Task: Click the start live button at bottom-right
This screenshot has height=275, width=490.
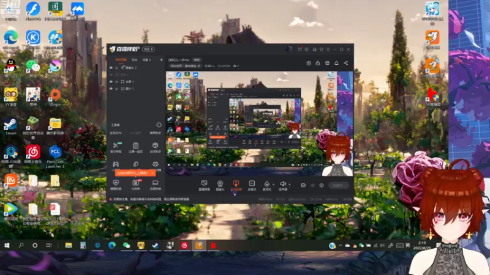Action: 339,185
